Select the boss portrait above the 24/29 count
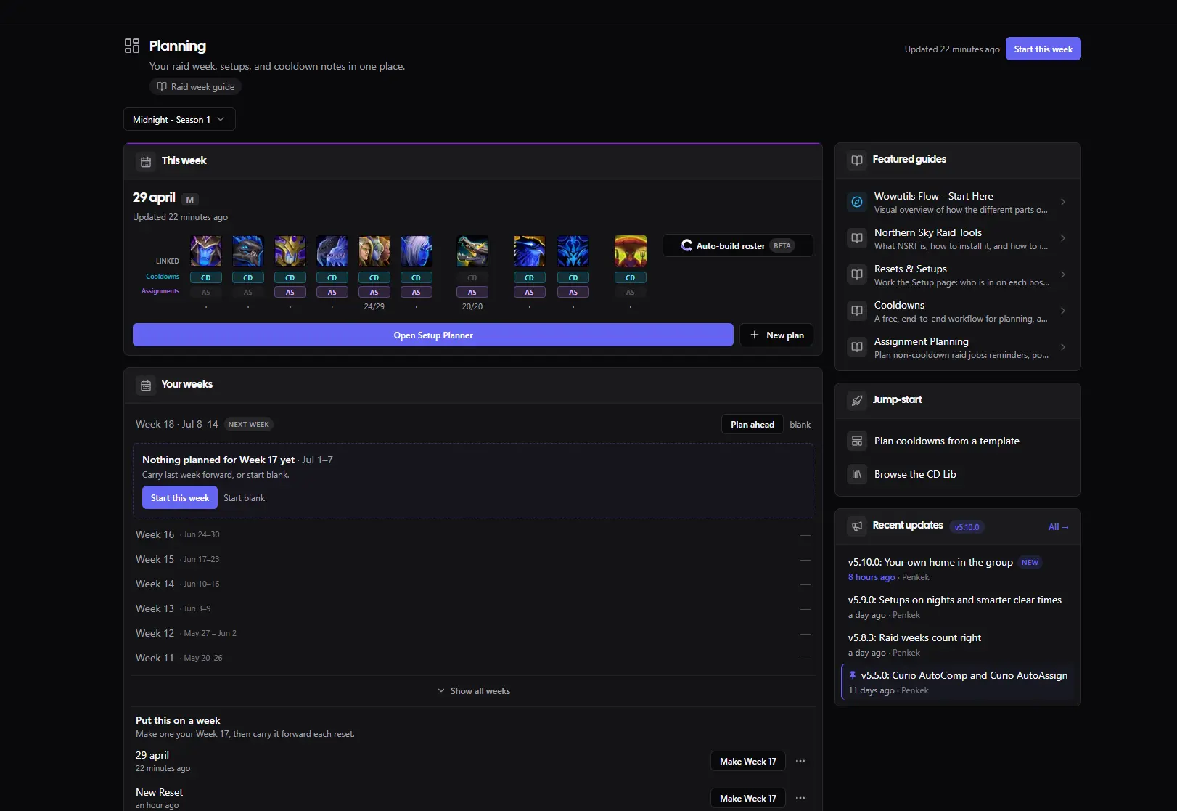Viewport: 1177px width, 811px height. point(374,251)
